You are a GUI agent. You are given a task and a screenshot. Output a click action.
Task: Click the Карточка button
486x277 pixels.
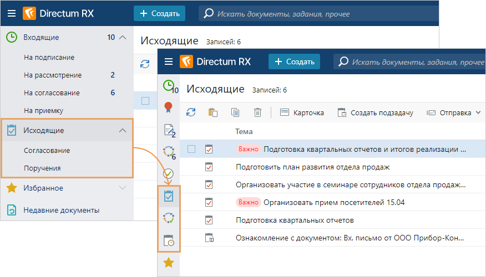302,112
